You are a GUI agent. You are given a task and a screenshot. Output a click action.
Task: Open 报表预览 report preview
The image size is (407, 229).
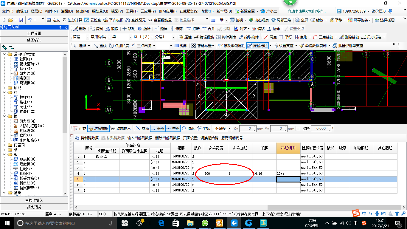[x=34, y=207]
